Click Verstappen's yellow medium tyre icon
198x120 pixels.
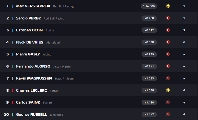tap(168, 6)
